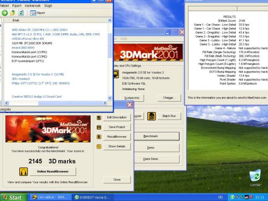
Task: Click the Online ResultBrowser button
Action: pyautogui.click(x=53, y=172)
